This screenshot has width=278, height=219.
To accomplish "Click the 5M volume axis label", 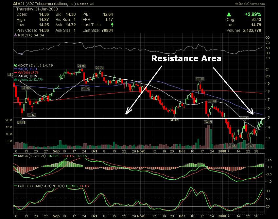I will tap(10, 141).
